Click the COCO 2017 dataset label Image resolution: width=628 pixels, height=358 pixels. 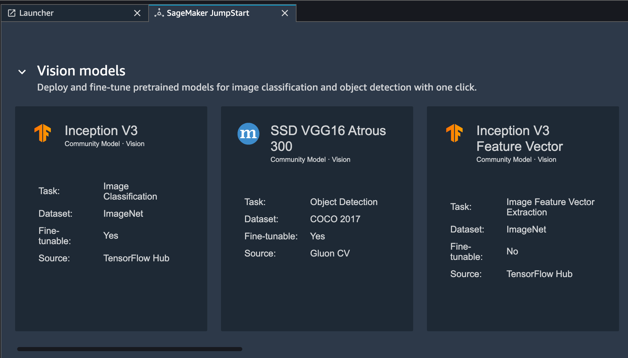pyautogui.click(x=335, y=219)
